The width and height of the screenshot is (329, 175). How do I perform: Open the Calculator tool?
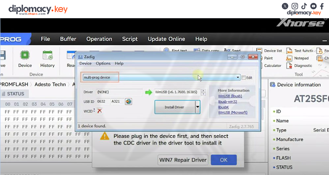tap(273, 66)
